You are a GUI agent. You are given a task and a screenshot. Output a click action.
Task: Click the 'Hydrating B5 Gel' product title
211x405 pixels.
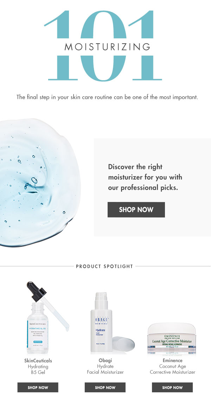pos(38,369)
